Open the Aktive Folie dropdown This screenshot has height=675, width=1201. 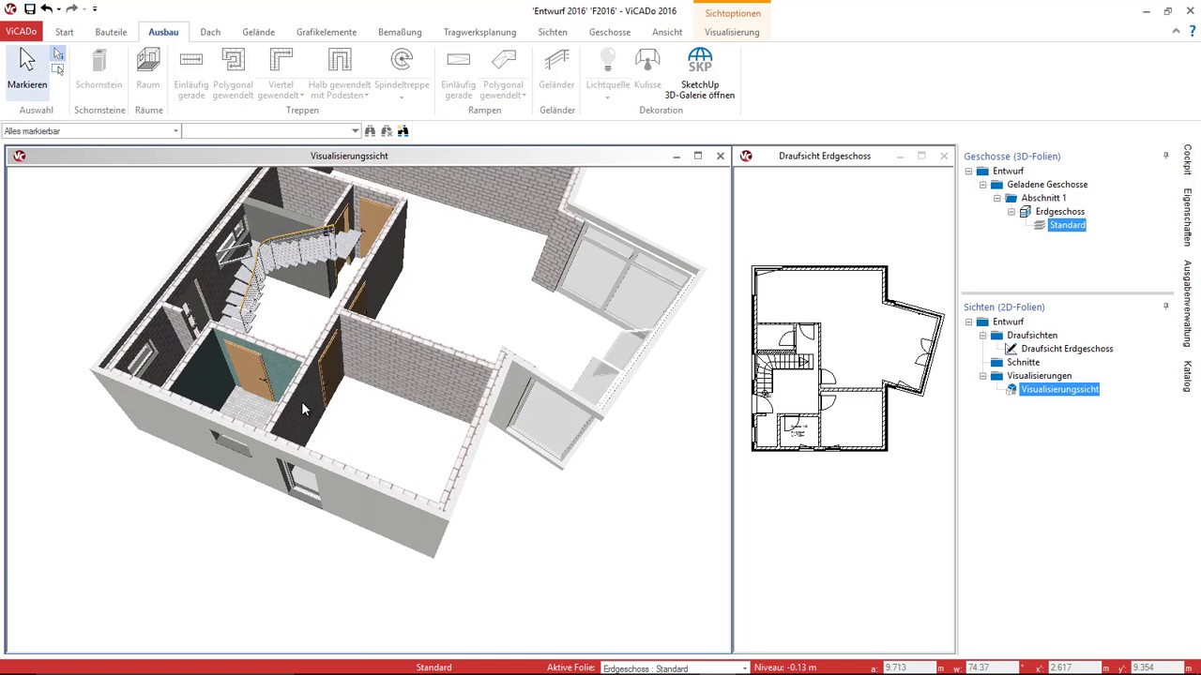(745, 668)
